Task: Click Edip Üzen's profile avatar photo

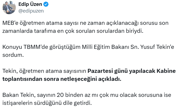Action: coord(9,7)
